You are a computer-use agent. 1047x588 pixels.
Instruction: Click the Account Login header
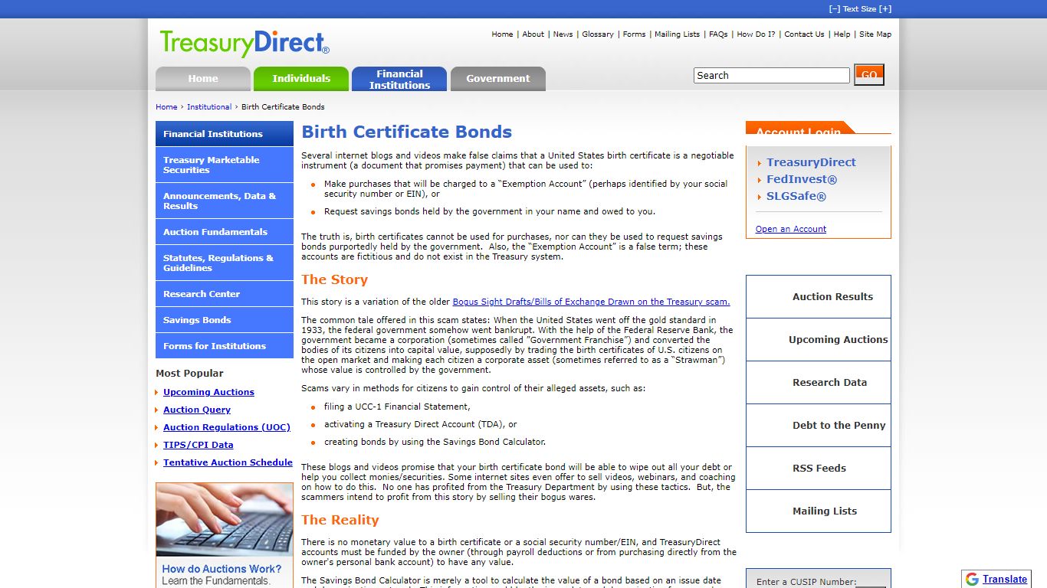tap(799, 129)
